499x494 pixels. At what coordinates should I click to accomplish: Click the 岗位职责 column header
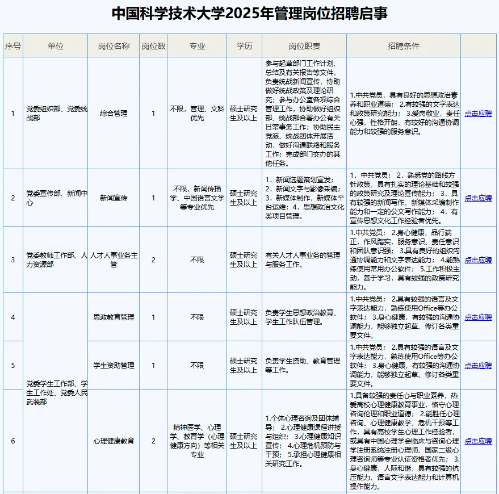(305, 46)
